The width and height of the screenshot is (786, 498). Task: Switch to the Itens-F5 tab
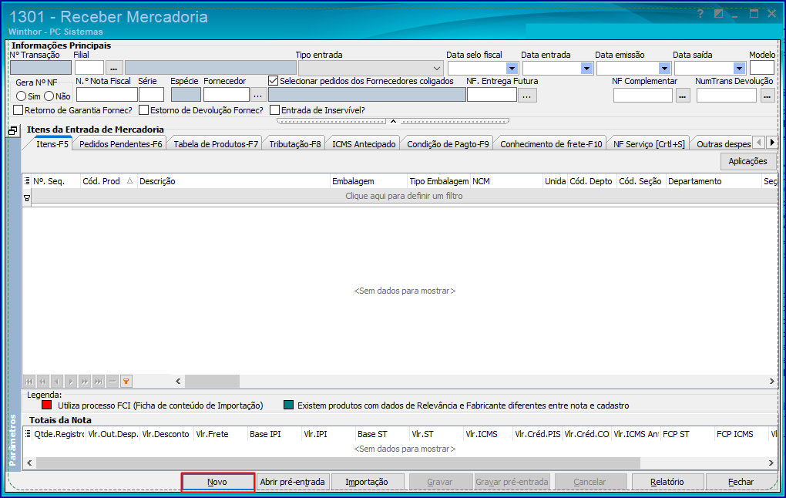click(x=52, y=144)
